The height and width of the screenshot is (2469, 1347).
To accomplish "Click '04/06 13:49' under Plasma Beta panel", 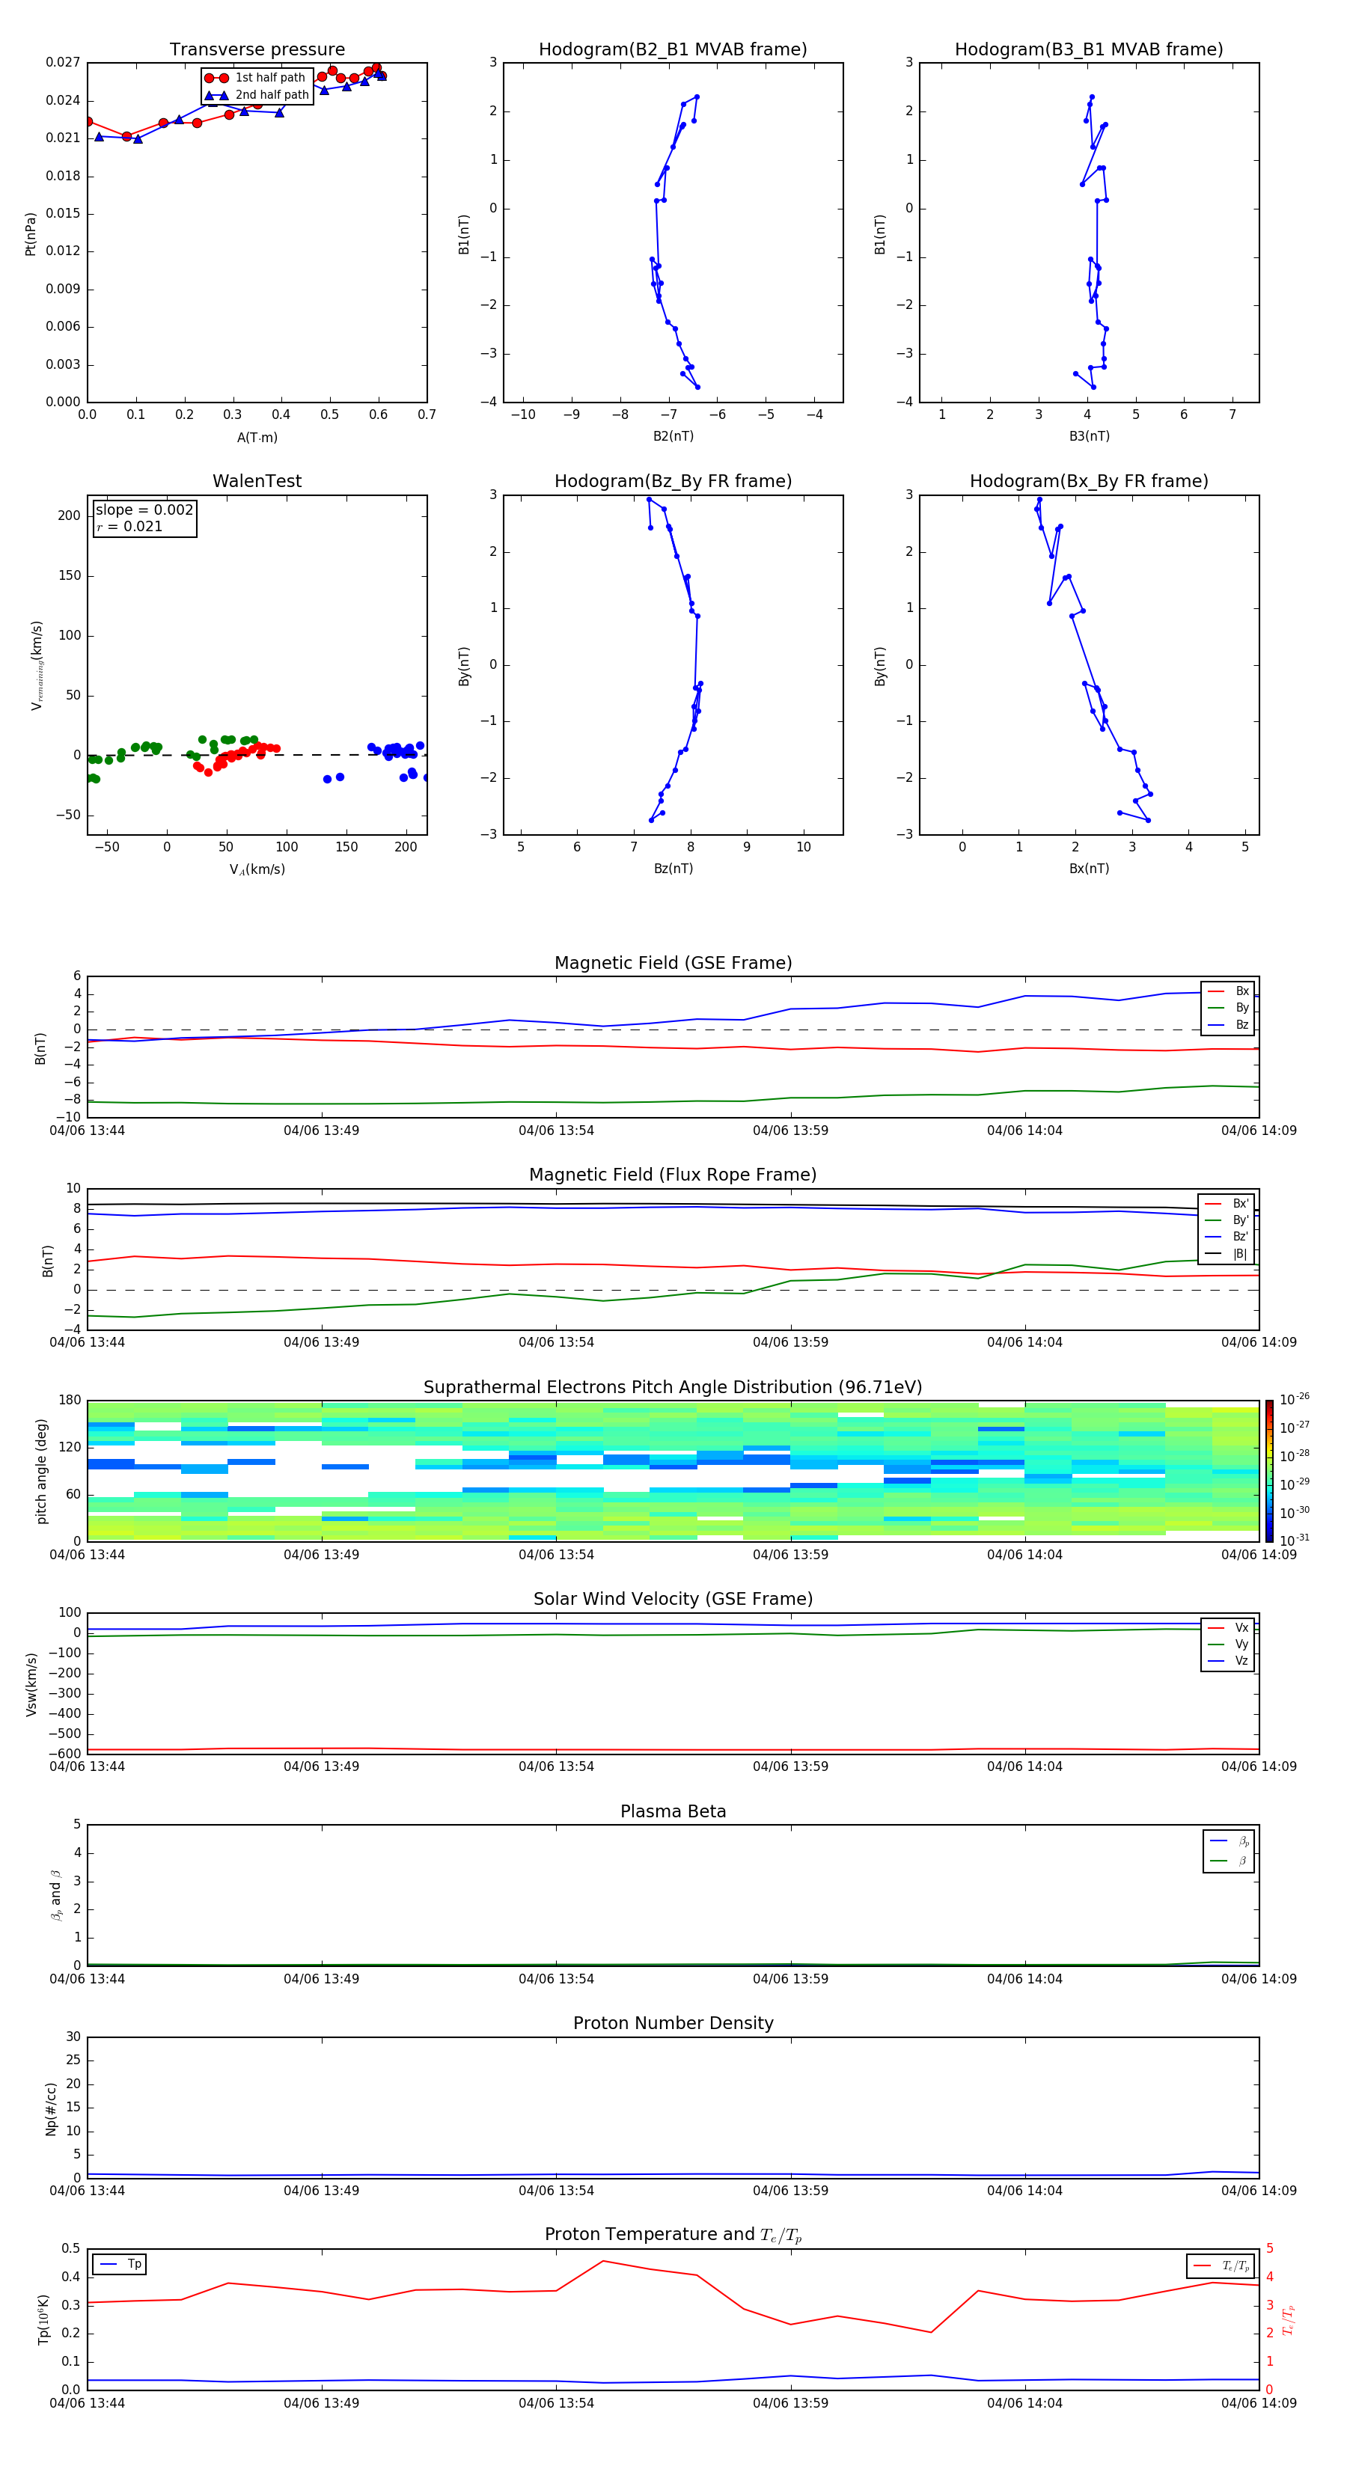I will pos(321,1979).
